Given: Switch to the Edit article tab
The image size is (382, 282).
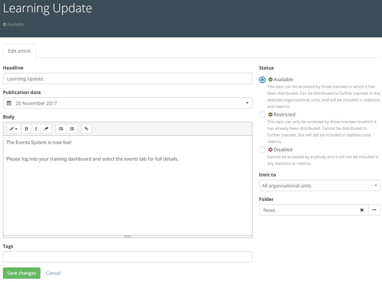Looking at the screenshot, I should pyautogui.click(x=20, y=51).
